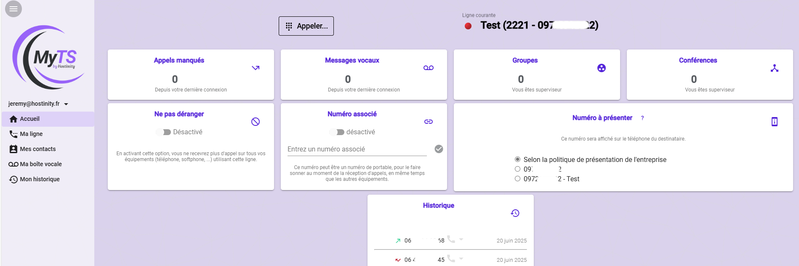Expand dropdown arrow beside first history call
Screen dimensions: 799x266
(x=461, y=240)
